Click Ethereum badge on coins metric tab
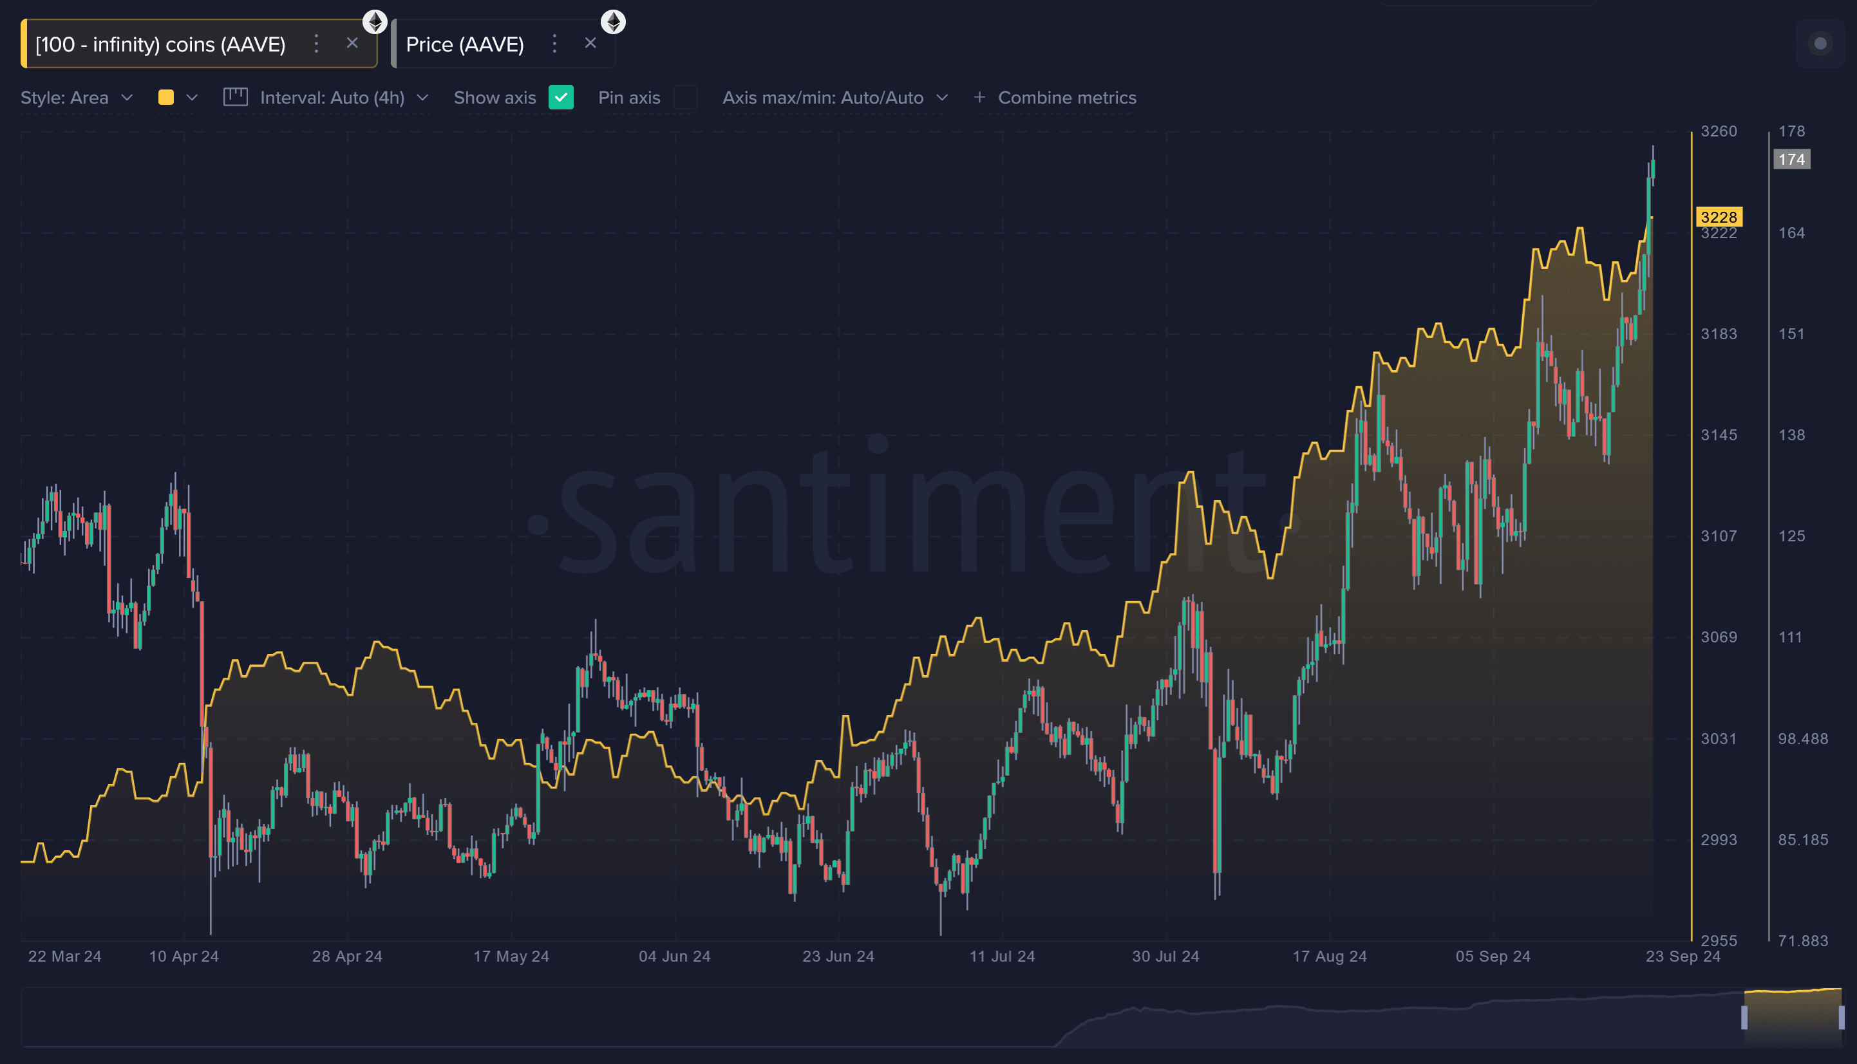The width and height of the screenshot is (1857, 1064). [x=375, y=22]
